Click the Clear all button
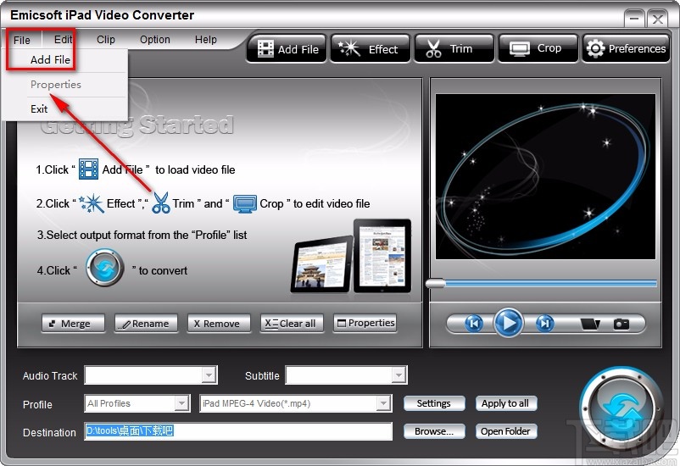This screenshot has width=680, height=466. click(292, 324)
